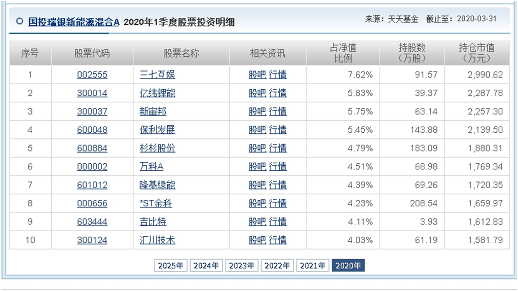Click the circle bullet icon beside fund title
Screen dimensions: 518x291
tap(19, 21)
